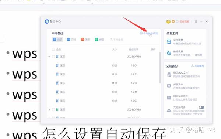The width and height of the screenshot is (221, 139).
Task: Select the 10KB size in the 15:04 row
Action: (115, 65)
